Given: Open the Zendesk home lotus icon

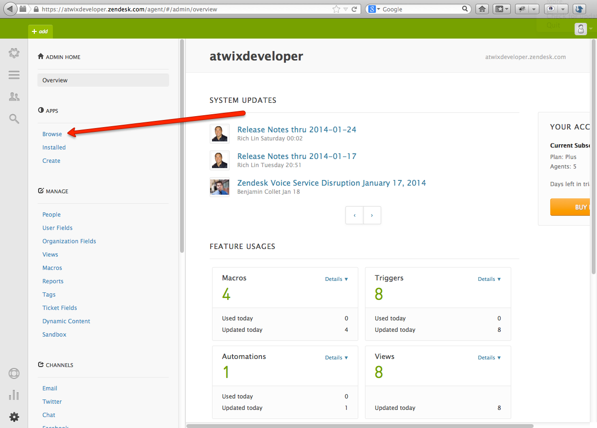Looking at the screenshot, I should click(14, 53).
